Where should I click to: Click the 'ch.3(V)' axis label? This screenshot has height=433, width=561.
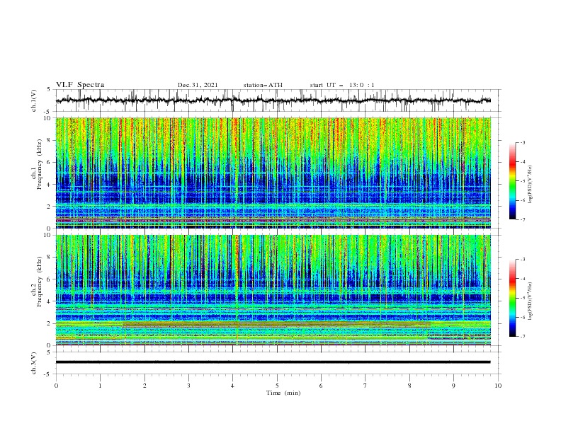[x=33, y=363]
